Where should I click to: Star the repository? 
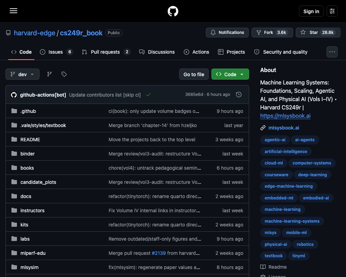318,33
